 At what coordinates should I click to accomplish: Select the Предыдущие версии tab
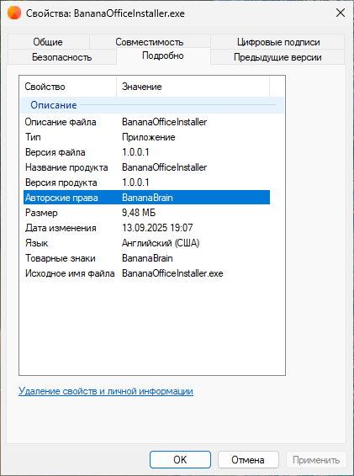tap(277, 57)
